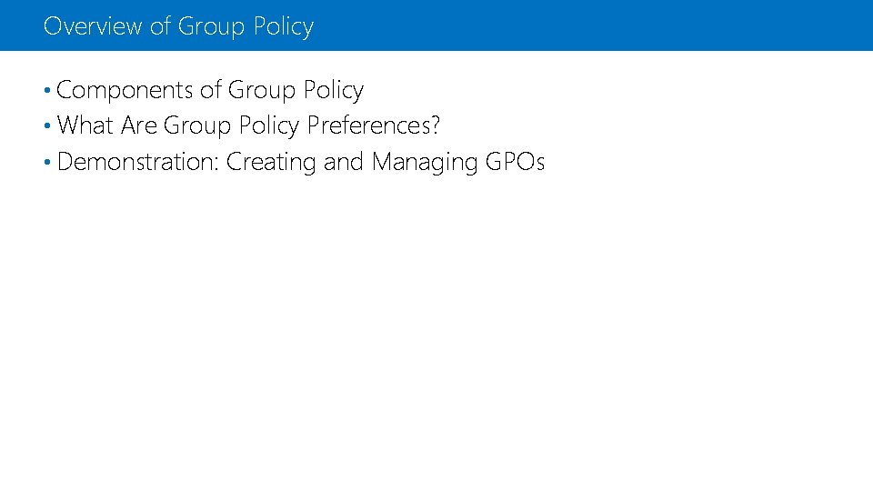Click the blank white area below the bullets

coord(436,346)
